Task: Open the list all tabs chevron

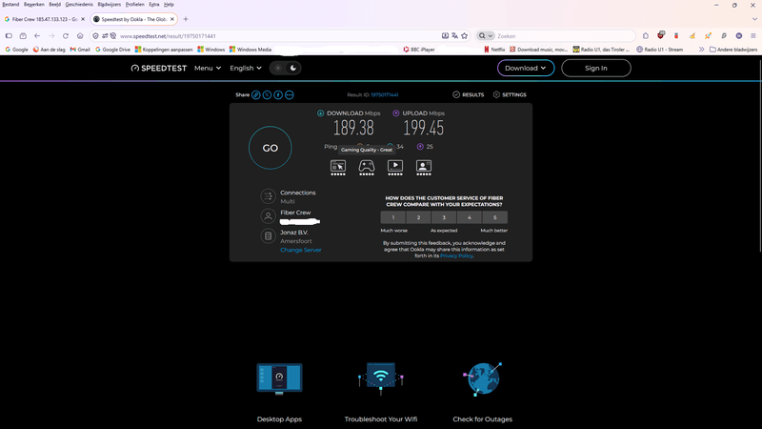Action: pyautogui.click(x=754, y=19)
